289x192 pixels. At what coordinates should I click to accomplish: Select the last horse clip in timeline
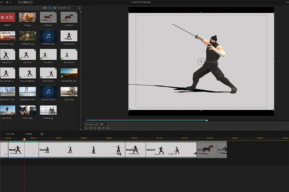[222, 150]
